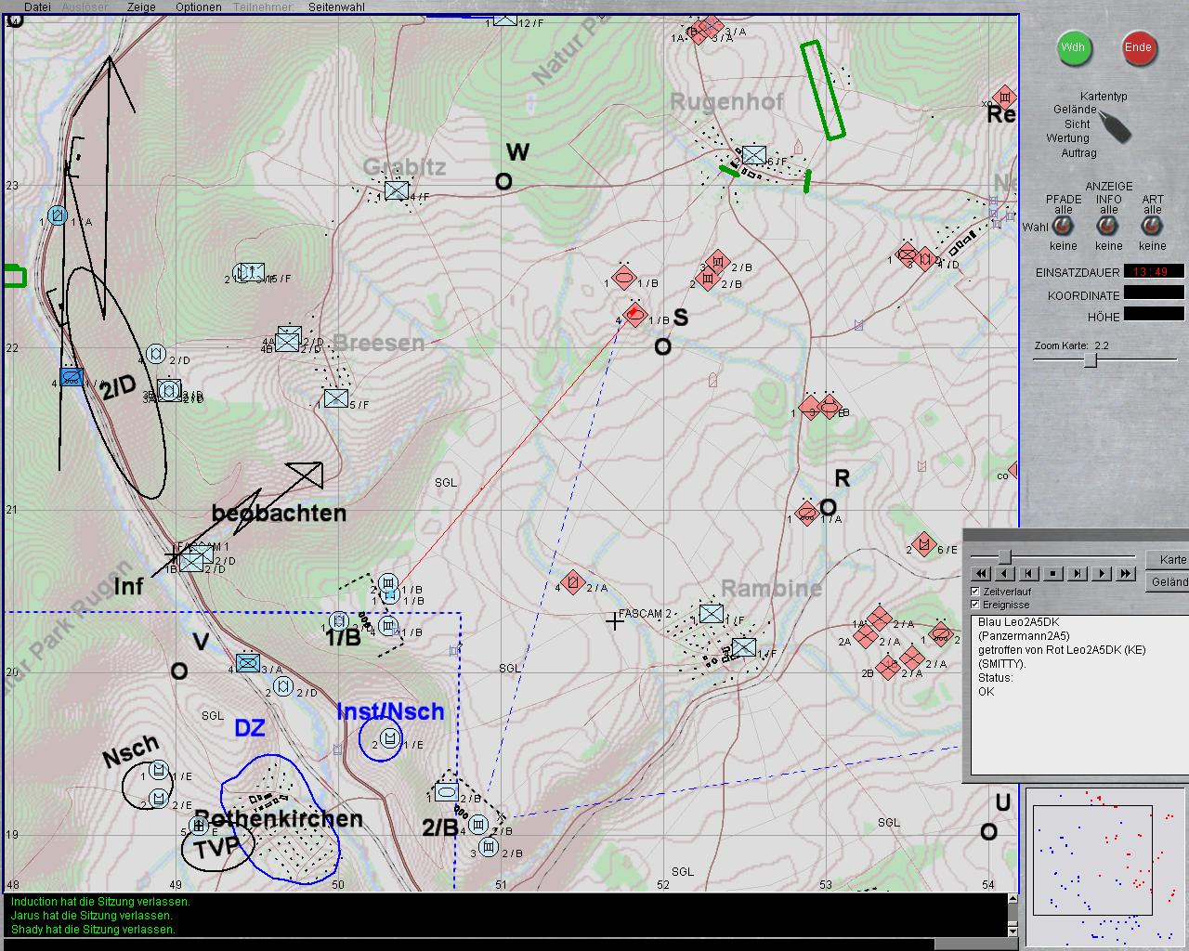Uncheck the Zeitverlauf checkbox
The height and width of the screenshot is (951, 1189).
click(975, 591)
